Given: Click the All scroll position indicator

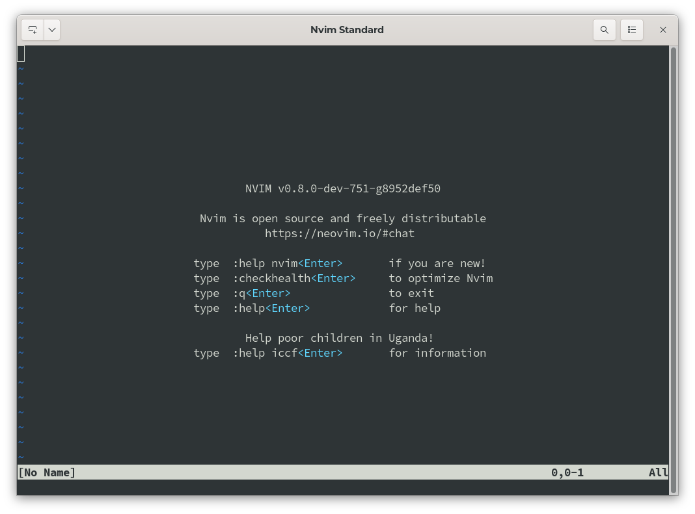Looking at the screenshot, I should (658, 472).
